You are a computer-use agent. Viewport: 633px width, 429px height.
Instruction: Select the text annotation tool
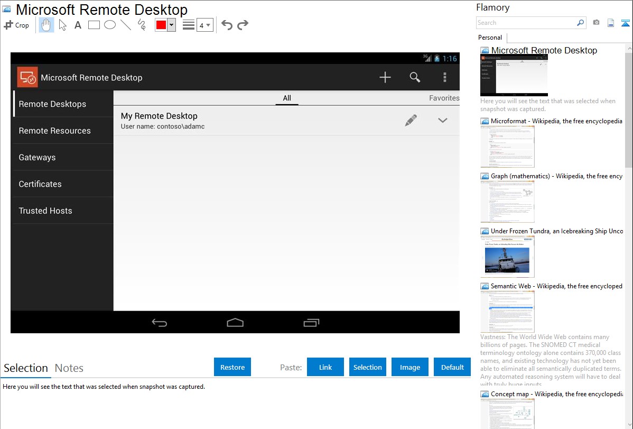(78, 25)
